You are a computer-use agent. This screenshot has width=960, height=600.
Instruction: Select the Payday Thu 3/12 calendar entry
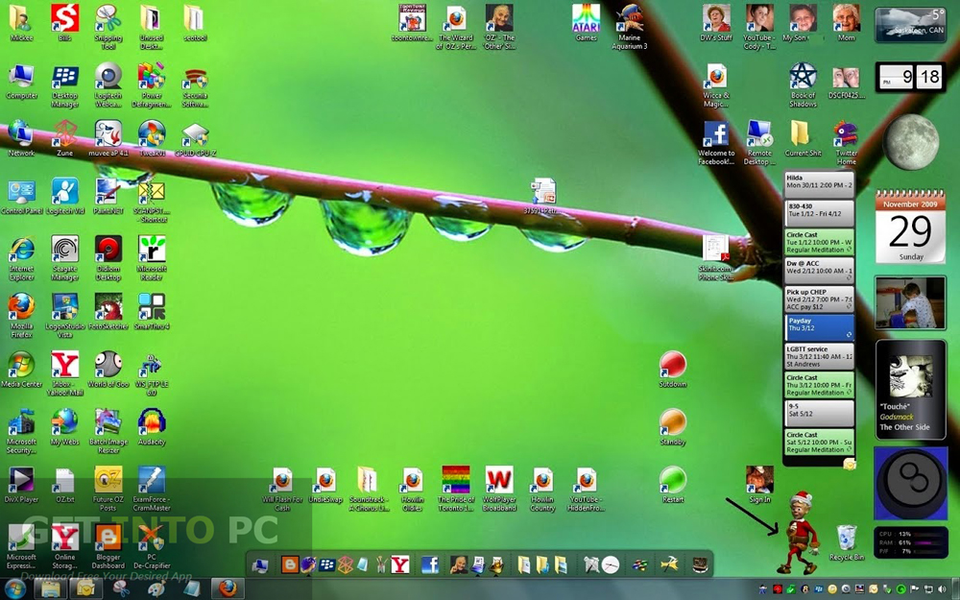pos(819,327)
